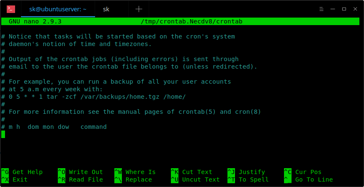Open new tab with plus icon

click(139, 9)
